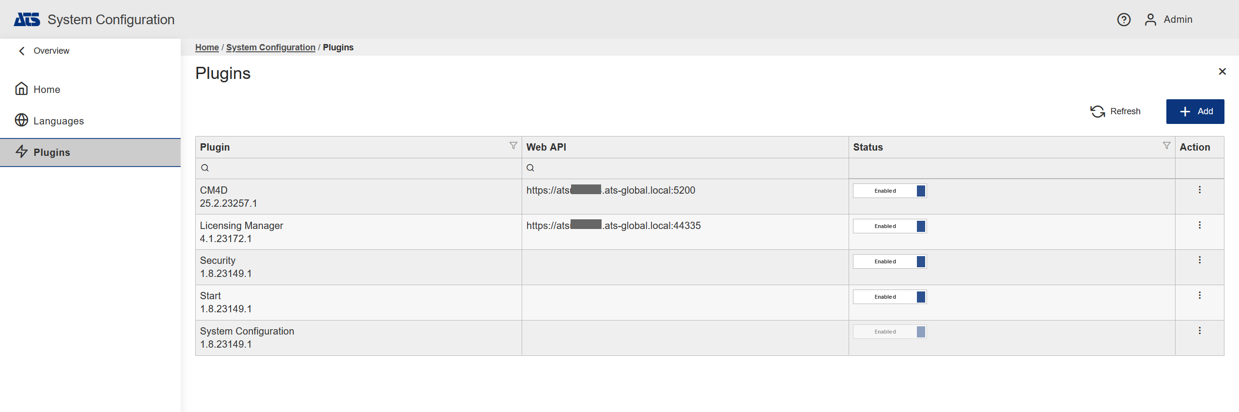Click the Refresh arrows icon
Viewport: 1239px width, 412px height.
pos(1097,111)
